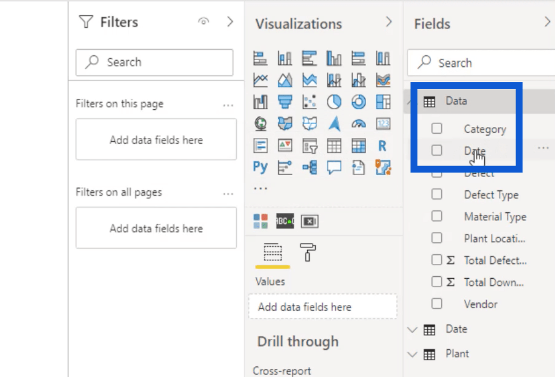Viewport: 555px width, 377px height.
Task: Add a Multi-row card visual
Action: 261,146
